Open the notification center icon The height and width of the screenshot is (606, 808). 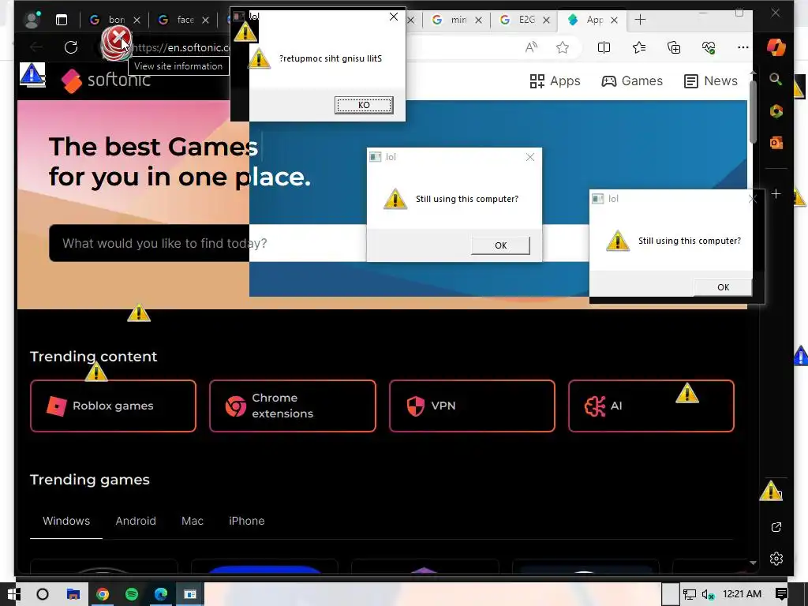click(781, 593)
